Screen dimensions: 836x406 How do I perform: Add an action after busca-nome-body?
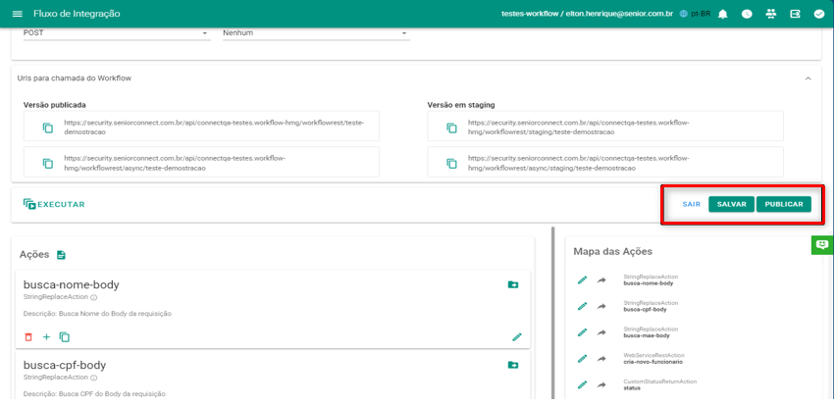[46, 336]
